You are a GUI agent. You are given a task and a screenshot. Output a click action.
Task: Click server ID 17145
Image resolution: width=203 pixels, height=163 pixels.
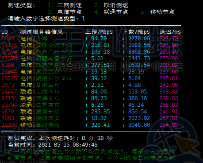point(9,45)
